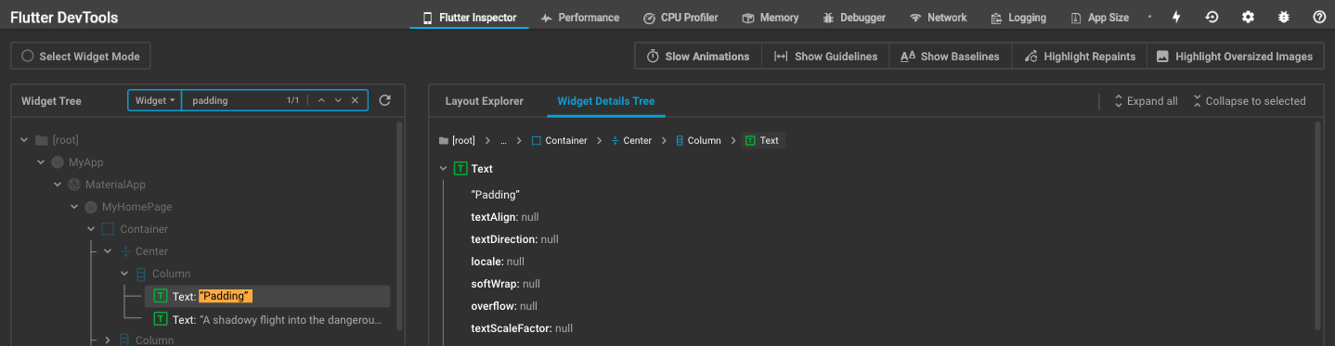
Task: Switch to the Memory tab
Action: point(771,18)
